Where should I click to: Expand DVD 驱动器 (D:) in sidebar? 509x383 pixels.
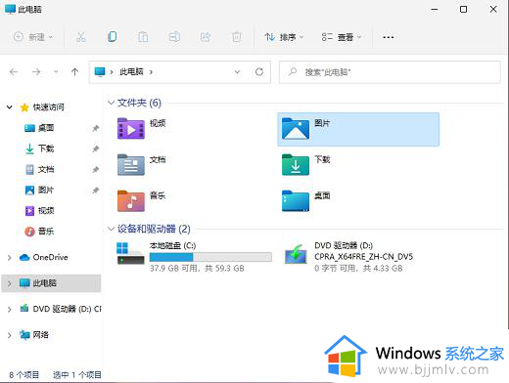[x=10, y=309]
